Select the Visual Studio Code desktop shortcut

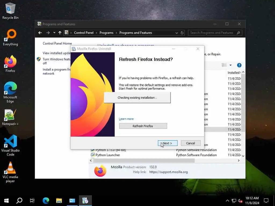click(x=10, y=145)
